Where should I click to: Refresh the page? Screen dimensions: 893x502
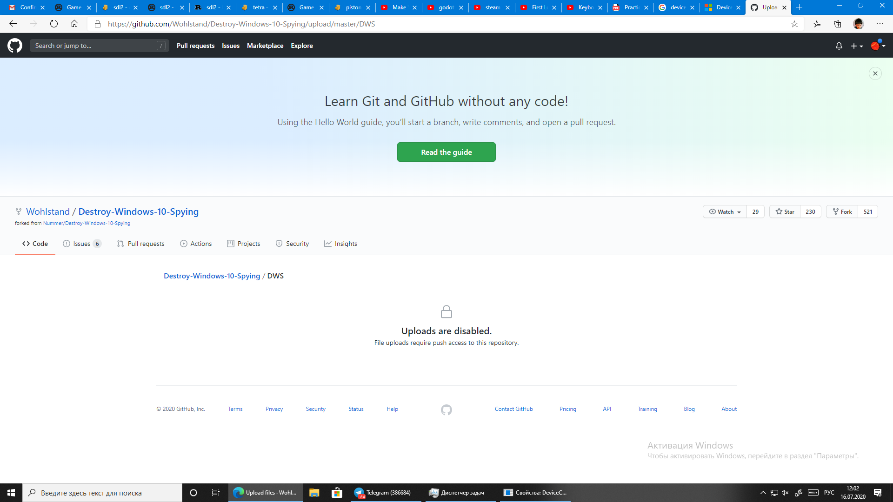point(54,24)
